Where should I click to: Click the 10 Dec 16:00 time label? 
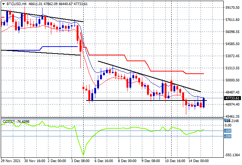point(175,161)
